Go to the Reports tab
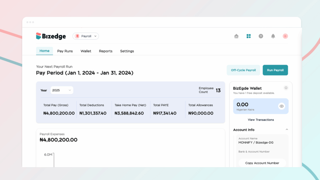 106,51
